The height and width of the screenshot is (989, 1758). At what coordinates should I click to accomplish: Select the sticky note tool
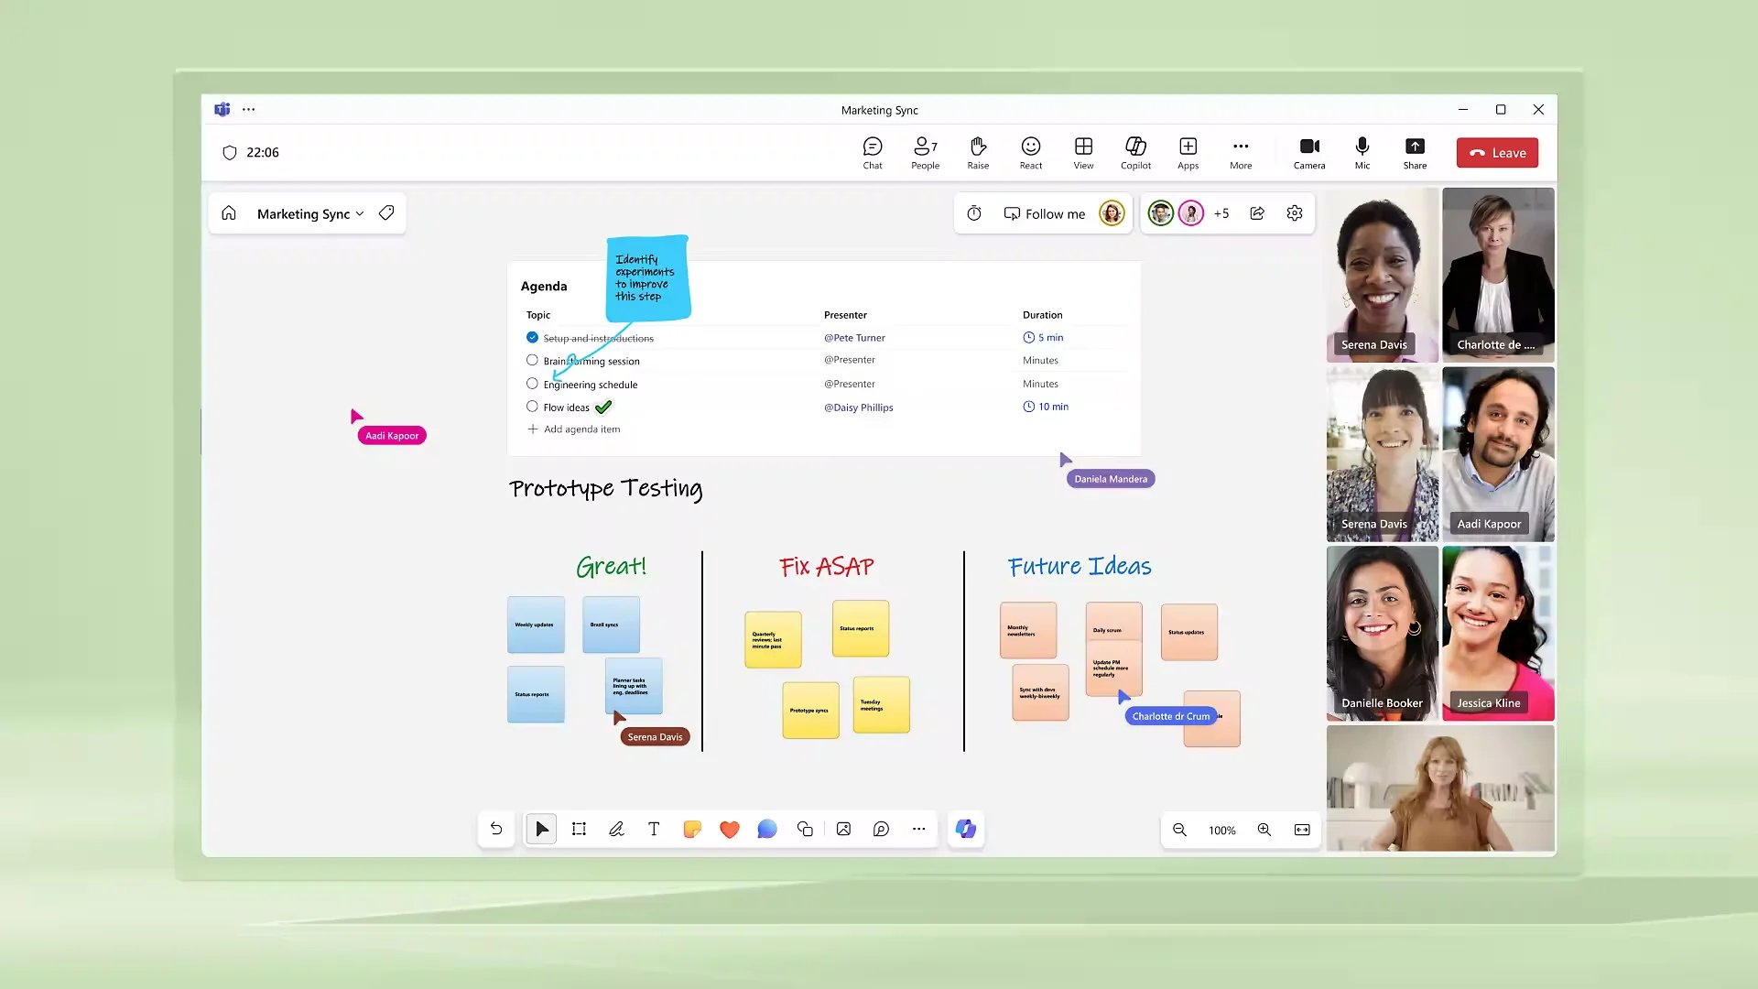tap(691, 829)
